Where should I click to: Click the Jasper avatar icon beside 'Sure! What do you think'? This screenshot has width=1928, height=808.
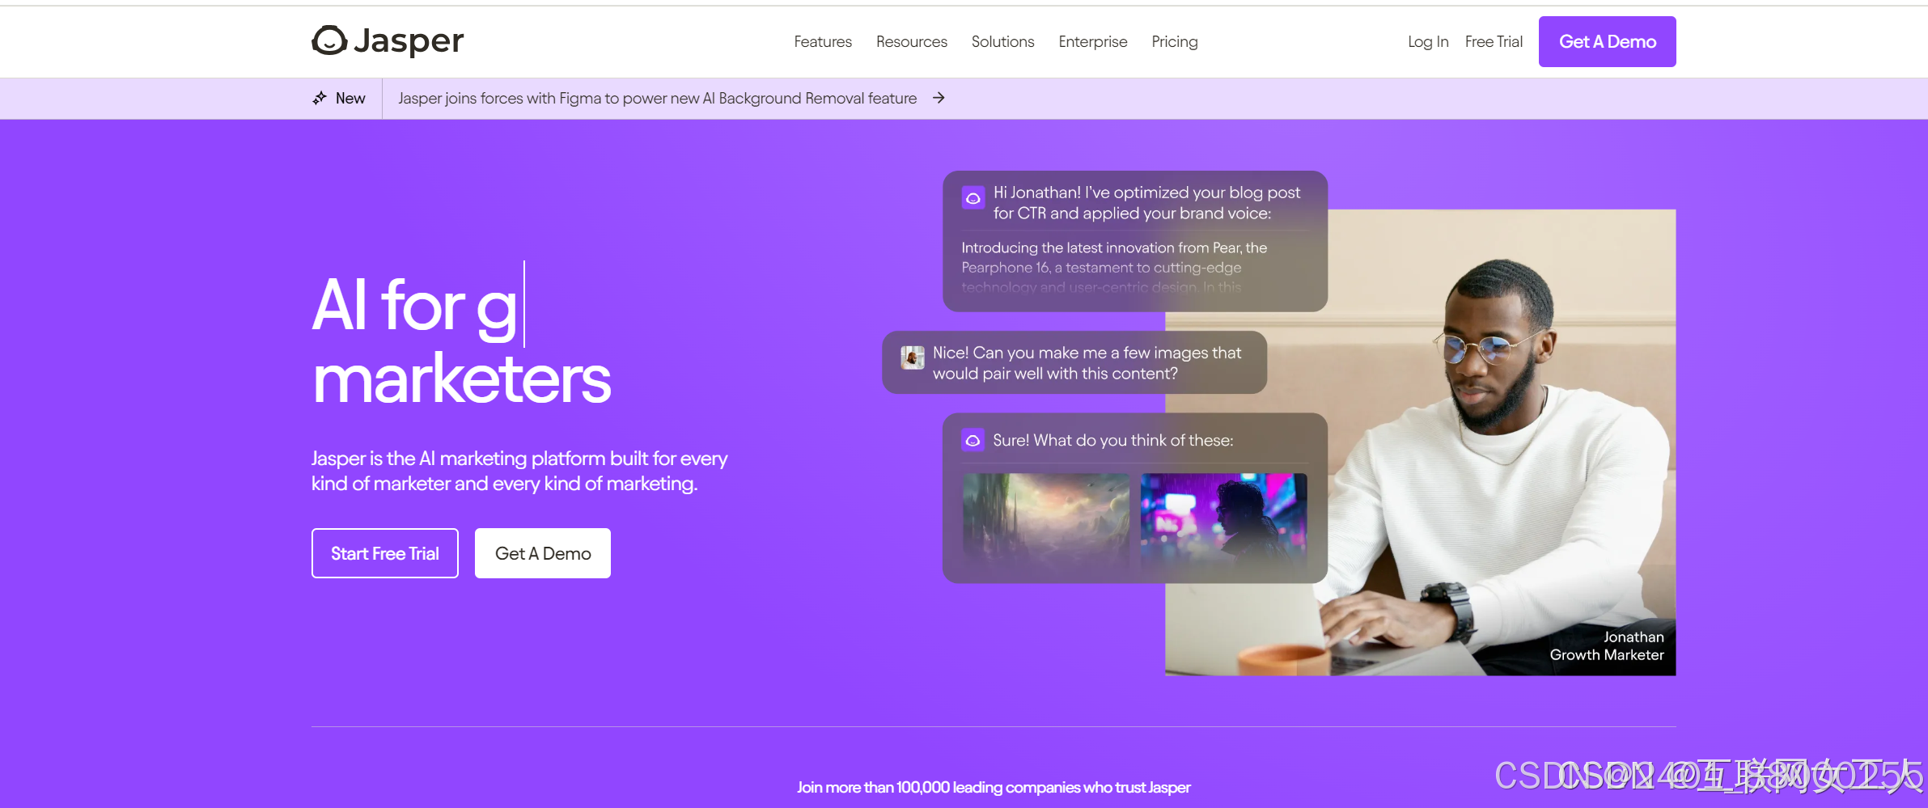972,440
